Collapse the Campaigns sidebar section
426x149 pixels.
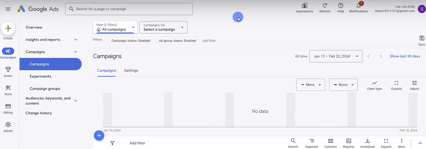coord(76,52)
